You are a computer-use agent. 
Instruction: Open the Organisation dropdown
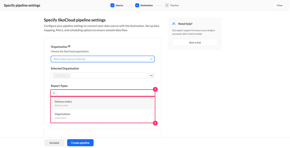103,59
